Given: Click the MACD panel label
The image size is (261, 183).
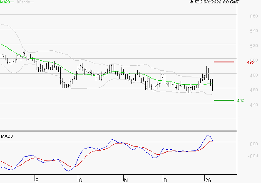Looking at the screenshot, I should point(7,136).
